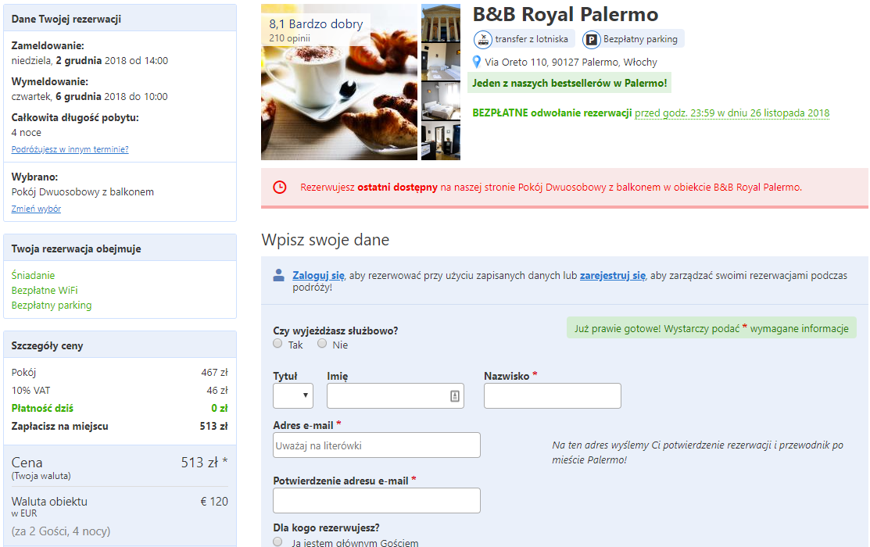Click Bezpłatne WiFi in reservation includes
This screenshot has width=870, height=547.
[45, 290]
